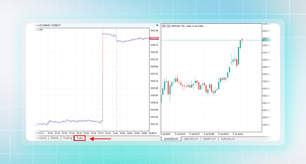306x164 pixels.
Task: Click the 10:06:37 timestamp on tick chart axis
Action: [x=153, y=133]
